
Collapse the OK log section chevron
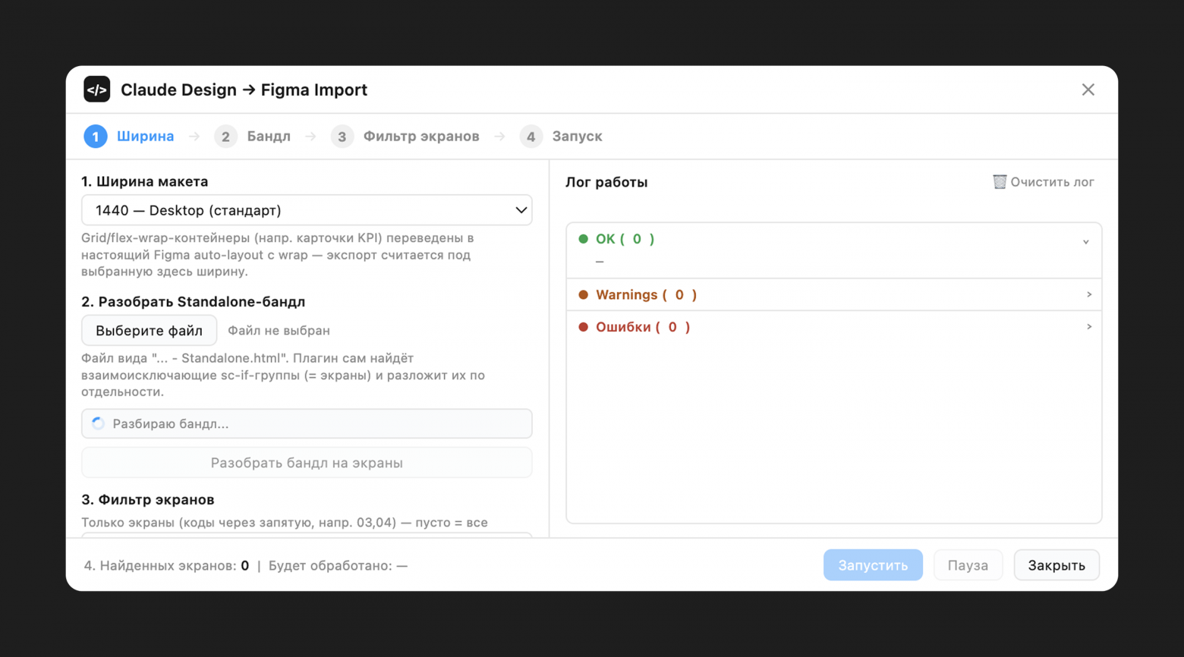pyautogui.click(x=1086, y=242)
